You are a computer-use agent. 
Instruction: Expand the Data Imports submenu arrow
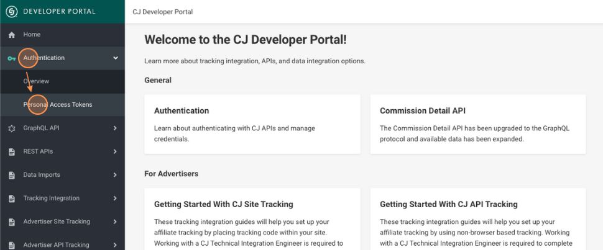(115, 175)
